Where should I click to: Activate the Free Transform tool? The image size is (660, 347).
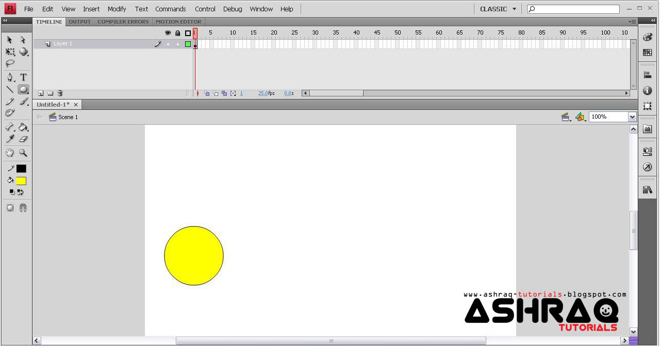9,52
